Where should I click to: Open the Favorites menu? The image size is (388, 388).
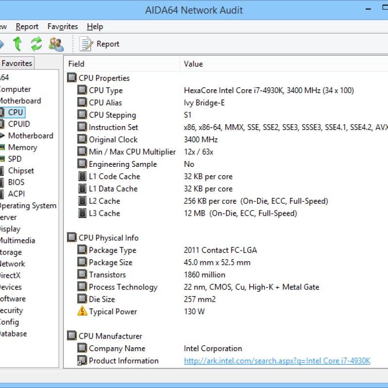pyautogui.click(x=63, y=27)
